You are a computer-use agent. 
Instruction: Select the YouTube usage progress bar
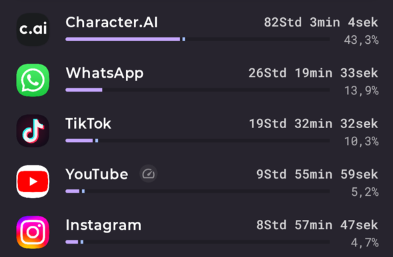pyautogui.click(x=198, y=191)
